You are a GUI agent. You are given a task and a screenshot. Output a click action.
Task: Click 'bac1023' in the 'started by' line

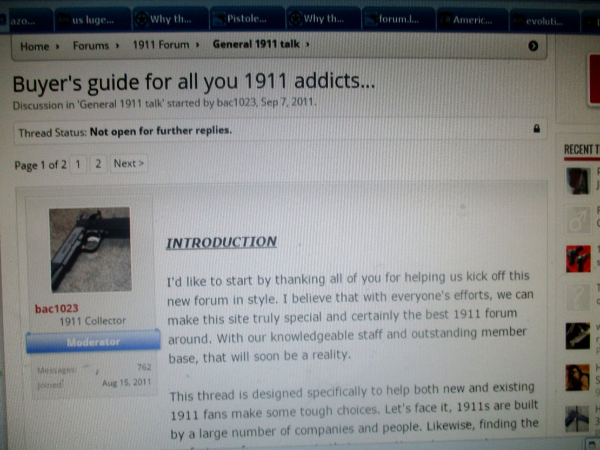[236, 103]
